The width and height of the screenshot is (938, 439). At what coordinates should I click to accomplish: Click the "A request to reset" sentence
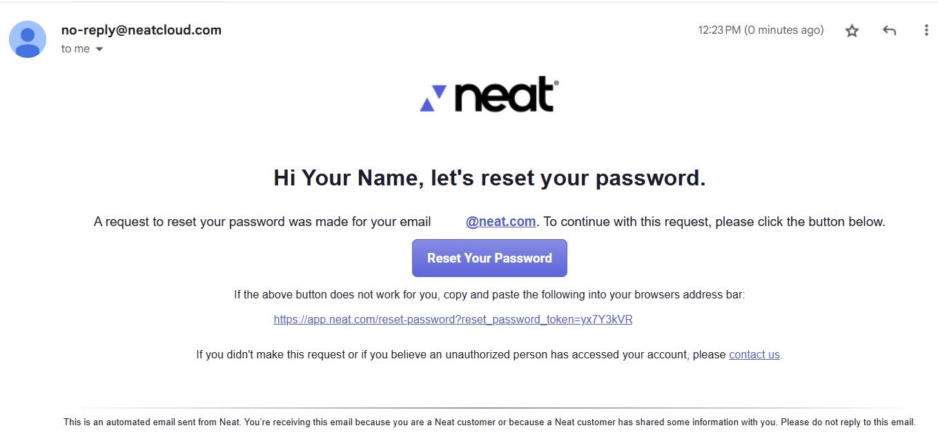tap(262, 222)
